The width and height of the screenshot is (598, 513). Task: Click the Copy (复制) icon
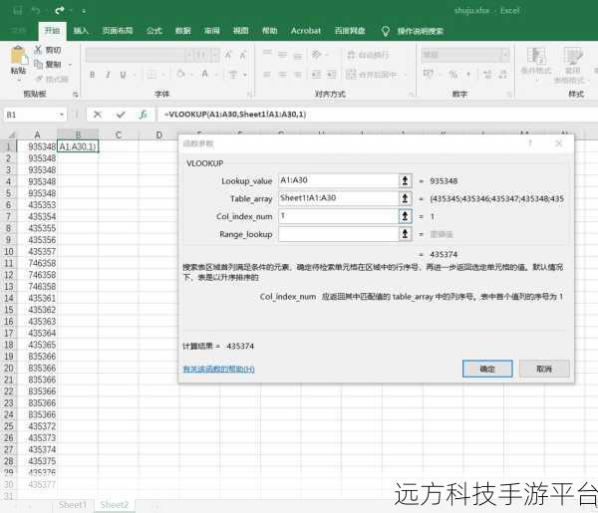click(38, 64)
